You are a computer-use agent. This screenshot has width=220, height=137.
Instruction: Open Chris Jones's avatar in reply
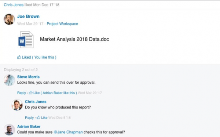[17, 105]
